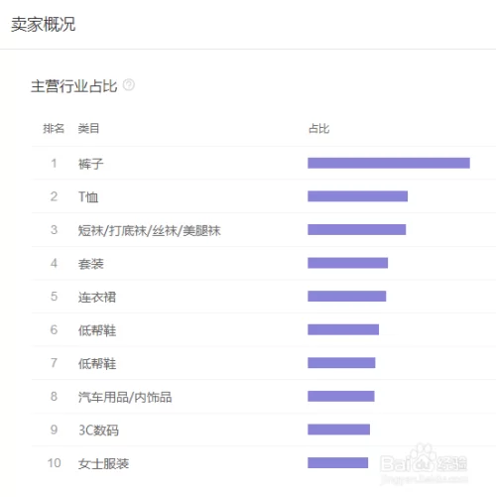This screenshot has height=497, width=496.
Task: Click the share bar for 裤子
Action: coord(389,163)
